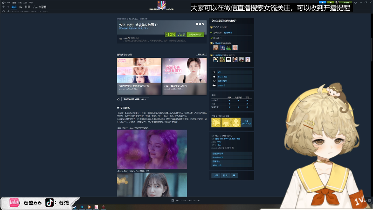Click the blue button in Steam title bar

[x=322, y=2]
